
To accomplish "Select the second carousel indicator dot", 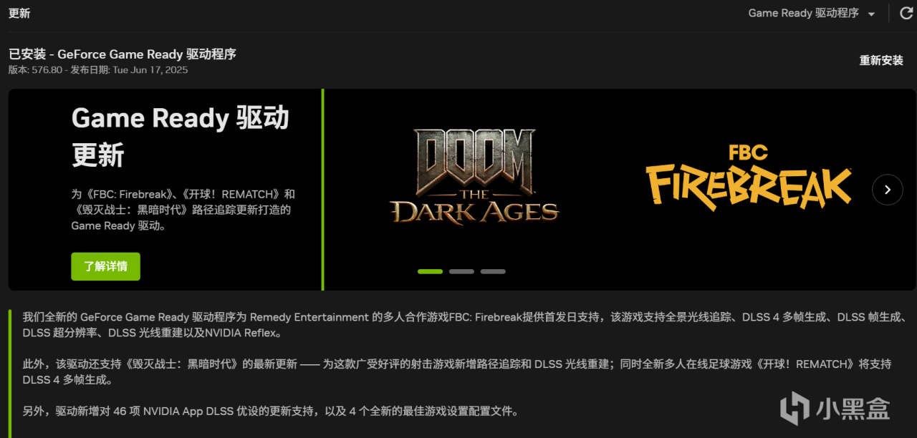I will (x=461, y=271).
